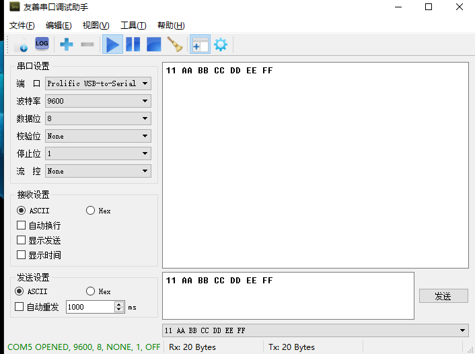Open the 帮助(H) menu
The image size is (475, 354).
(171, 26)
